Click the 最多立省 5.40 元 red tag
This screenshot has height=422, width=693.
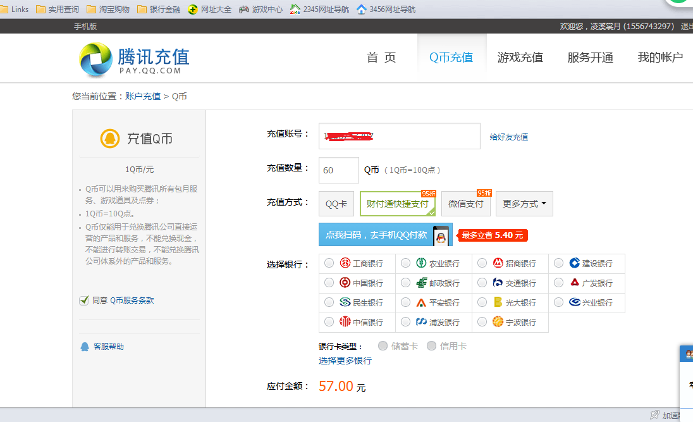coord(493,235)
